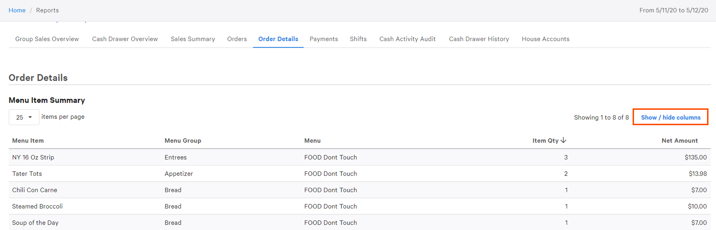Click Bread cell in Chili Con Carne row

173,190
